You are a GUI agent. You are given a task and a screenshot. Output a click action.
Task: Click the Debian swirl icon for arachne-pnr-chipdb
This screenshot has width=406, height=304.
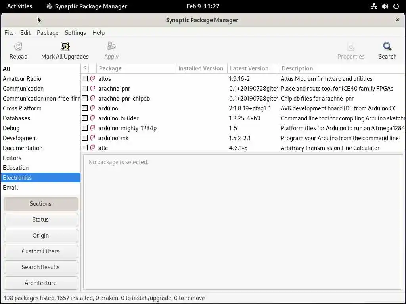click(93, 98)
